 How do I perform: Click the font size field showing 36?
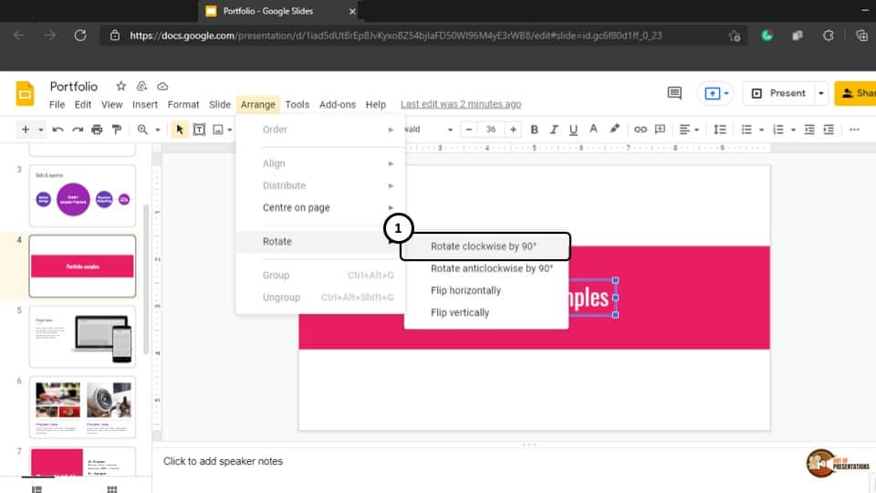[x=491, y=130]
